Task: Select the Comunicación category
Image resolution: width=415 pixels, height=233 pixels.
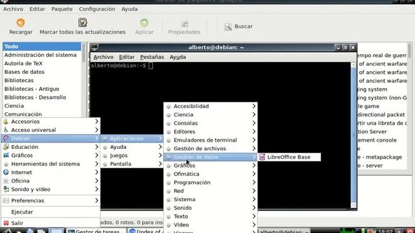Action: (41, 114)
